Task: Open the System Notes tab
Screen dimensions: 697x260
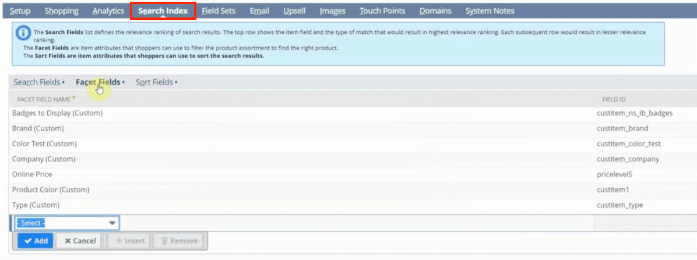Action: coord(490,11)
